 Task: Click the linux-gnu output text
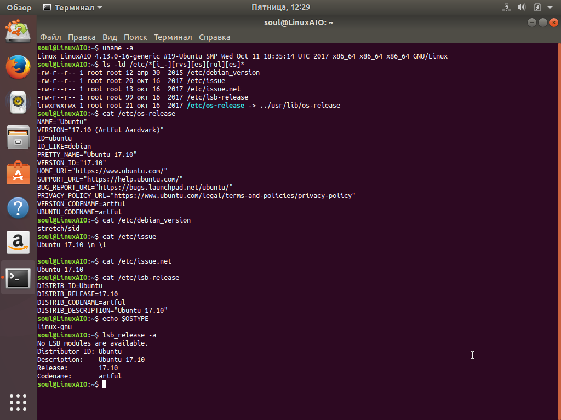pyautogui.click(x=54, y=327)
